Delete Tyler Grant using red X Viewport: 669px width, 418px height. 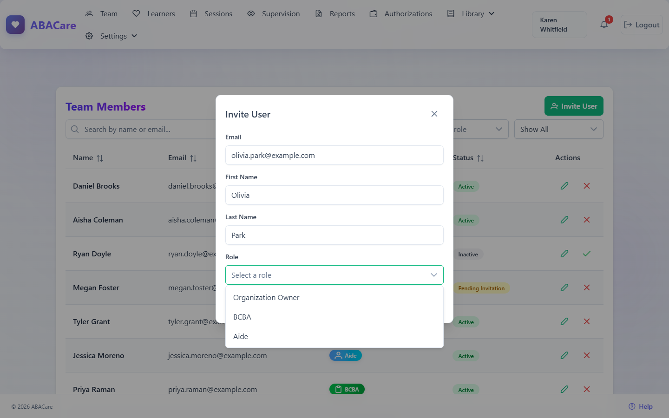pos(587,321)
